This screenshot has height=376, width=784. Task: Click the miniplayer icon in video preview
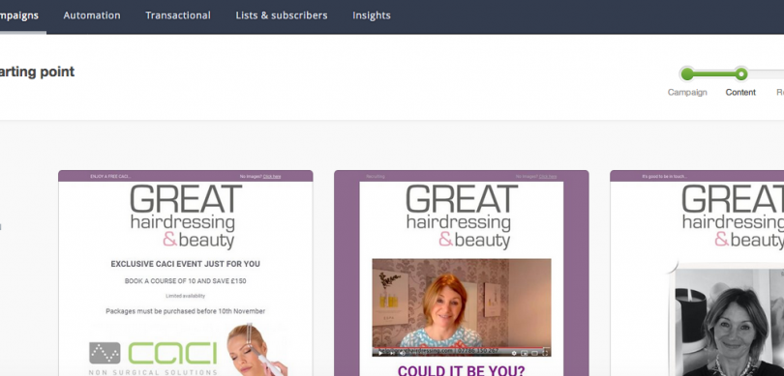coord(524,353)
